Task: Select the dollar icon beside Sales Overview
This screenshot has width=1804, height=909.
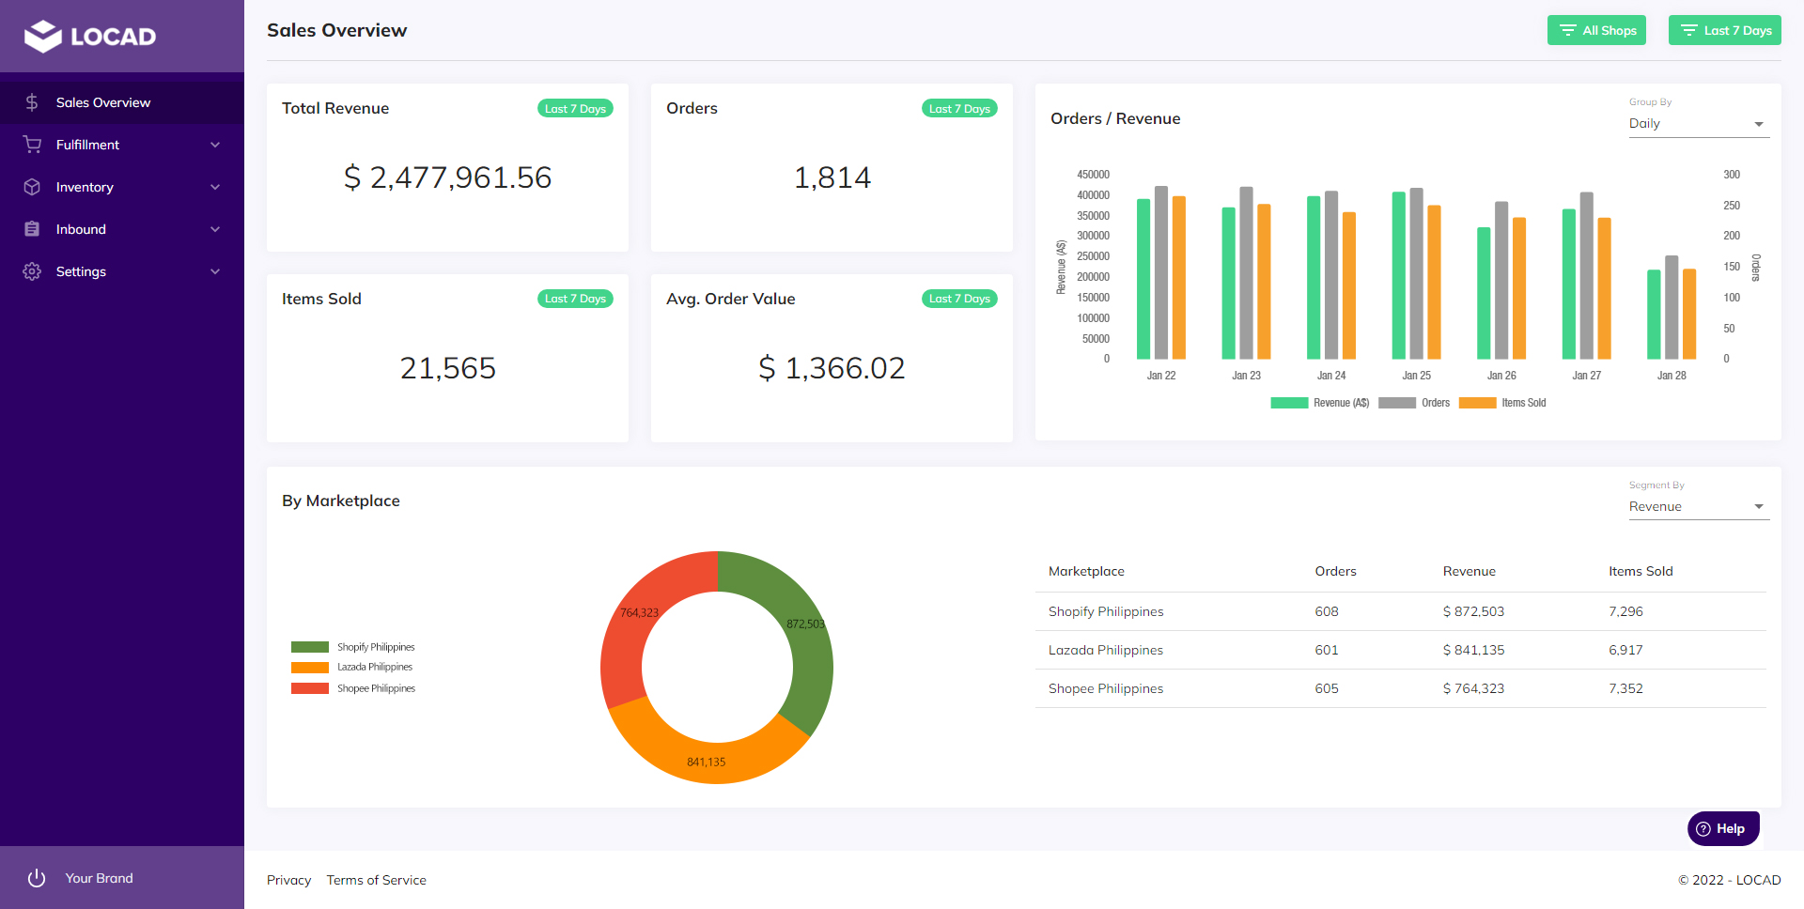Action: point(31,101)
